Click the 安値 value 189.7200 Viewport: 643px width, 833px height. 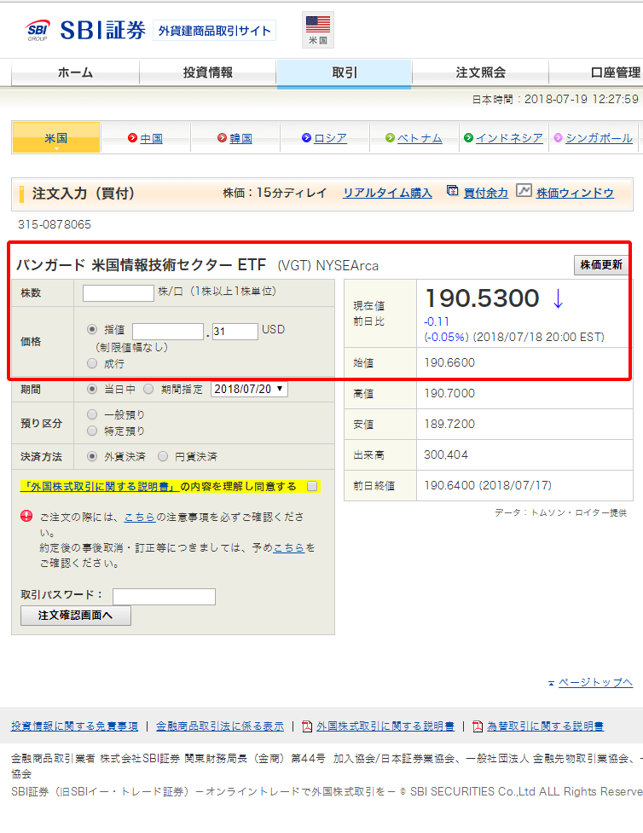[x=449, y=425]
